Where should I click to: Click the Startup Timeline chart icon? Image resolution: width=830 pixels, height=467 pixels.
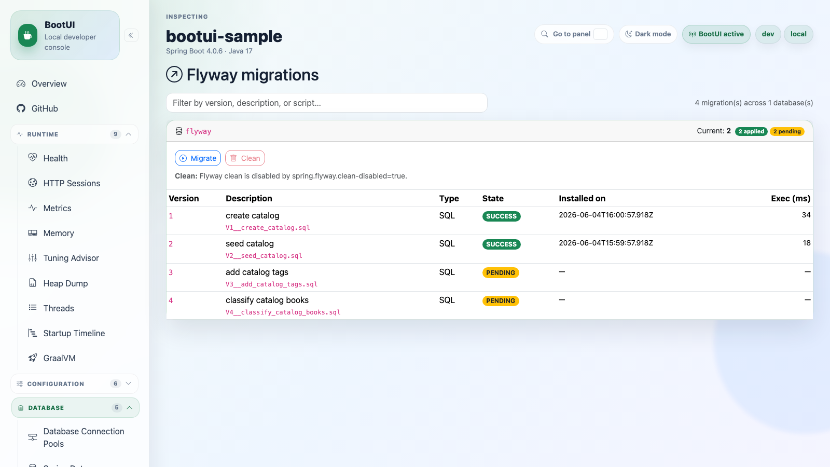(33, 333)
